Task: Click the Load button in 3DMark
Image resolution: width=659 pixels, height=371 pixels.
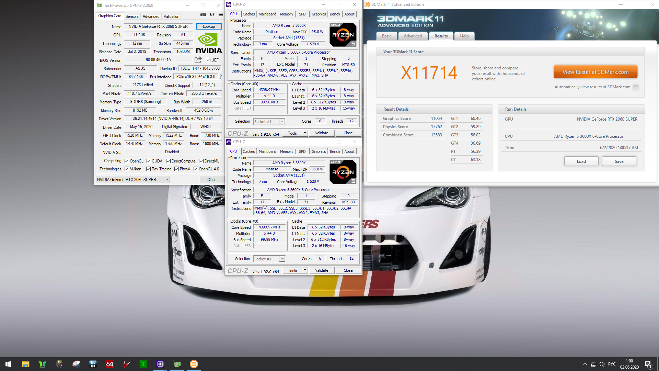Action: [x=581, y=161]
